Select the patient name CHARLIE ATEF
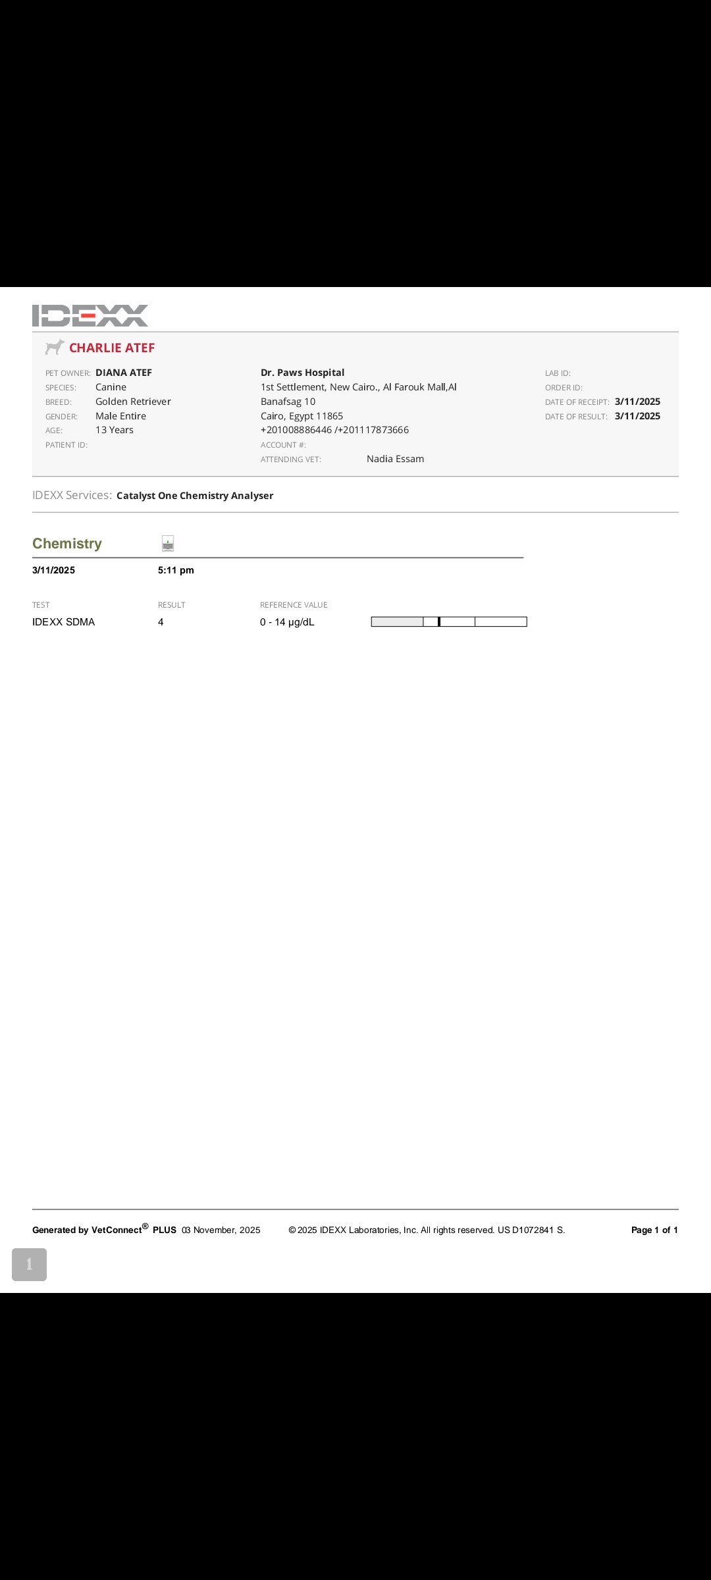The image size is (711, 1580). [112, 348]
